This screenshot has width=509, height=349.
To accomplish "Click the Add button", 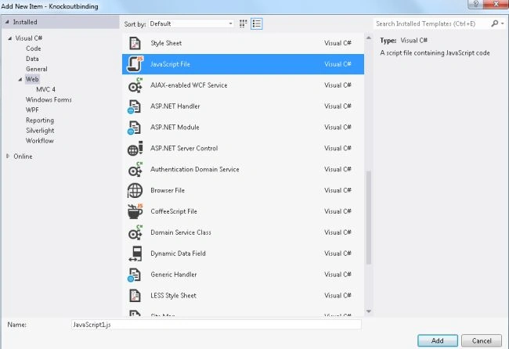I will point(437,340).
